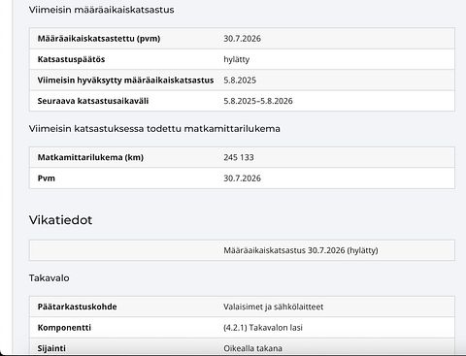Click the Vikatiedot heading
Image resolution: width=466 pixels, height=356 pixels.
(x=60, y=220)
